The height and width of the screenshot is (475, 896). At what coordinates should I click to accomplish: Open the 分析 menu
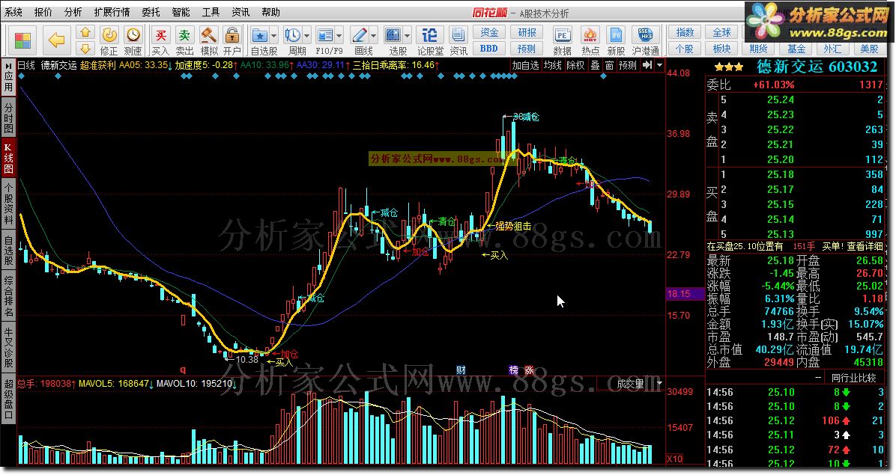pos(73,12)
